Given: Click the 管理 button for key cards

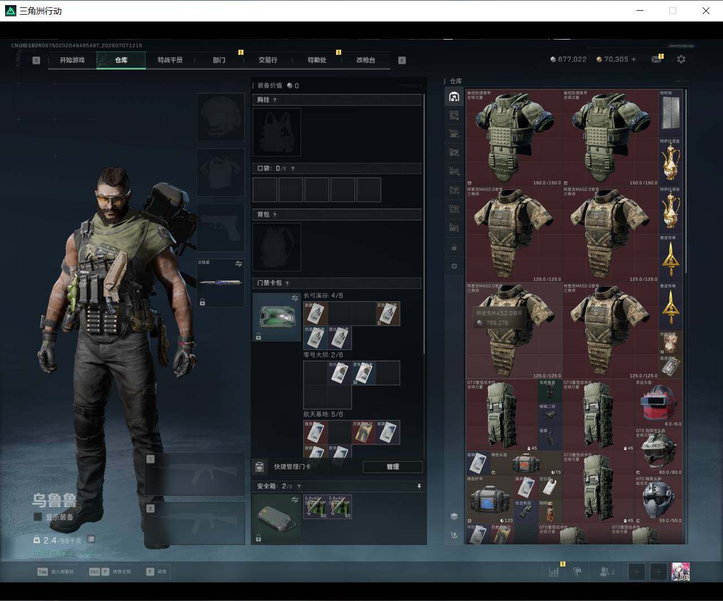Looking at the screenshot, I should pyautogui.click(x=393, y=466).
